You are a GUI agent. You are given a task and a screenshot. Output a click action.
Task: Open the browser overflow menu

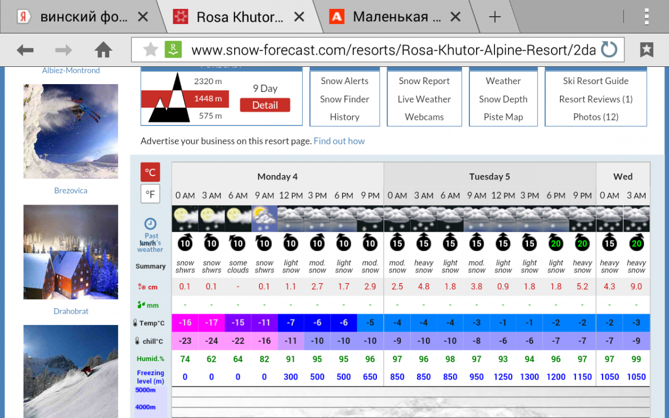(647, 17)
